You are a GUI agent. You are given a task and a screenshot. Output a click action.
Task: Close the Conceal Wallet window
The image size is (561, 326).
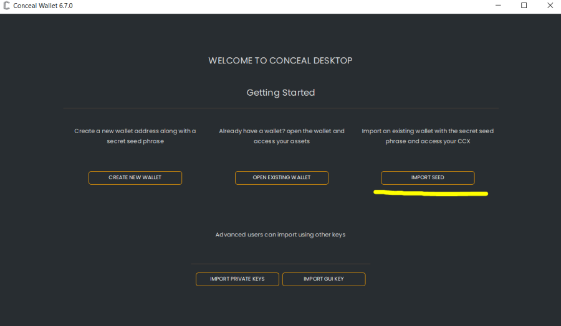549,6
